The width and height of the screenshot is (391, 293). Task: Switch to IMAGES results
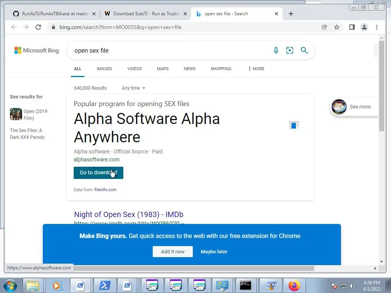(x=104, y=69)
